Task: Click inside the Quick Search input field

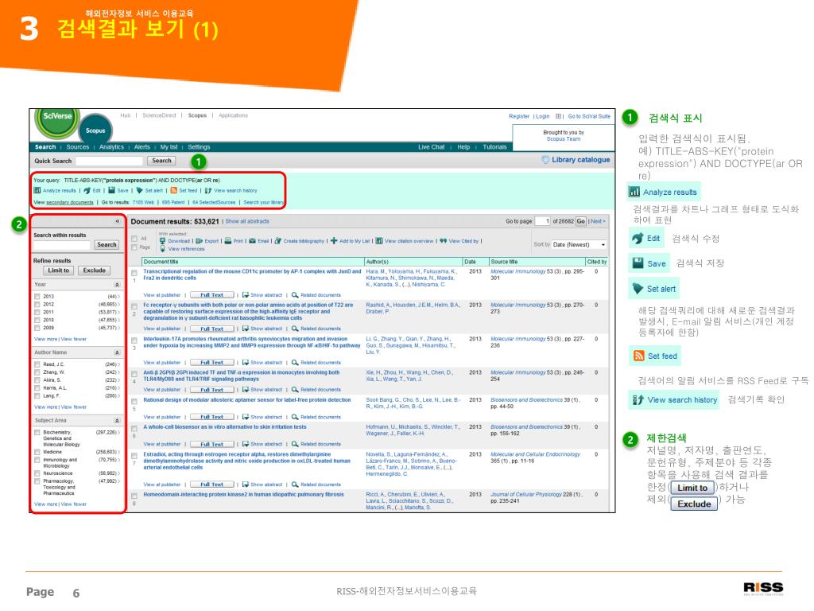Action: 108,161
